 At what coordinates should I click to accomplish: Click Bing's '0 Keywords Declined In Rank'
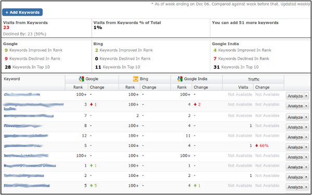tap(123, 59)
